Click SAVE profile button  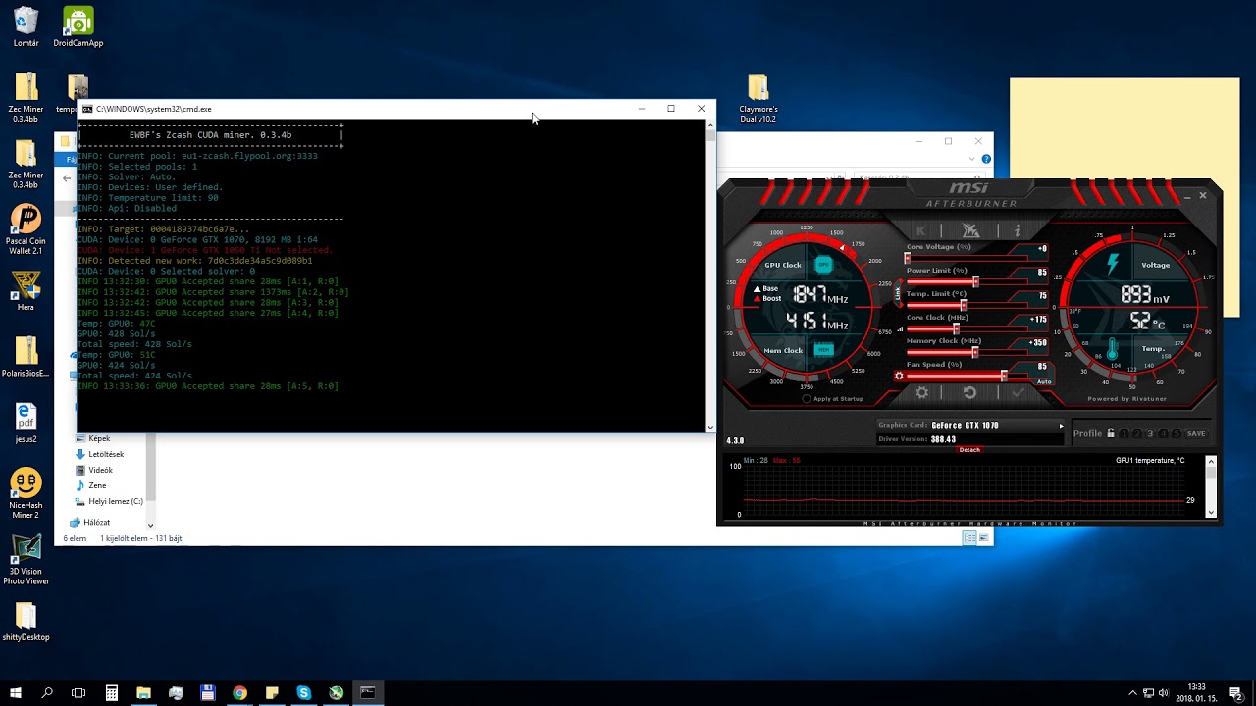[1196, 433]
